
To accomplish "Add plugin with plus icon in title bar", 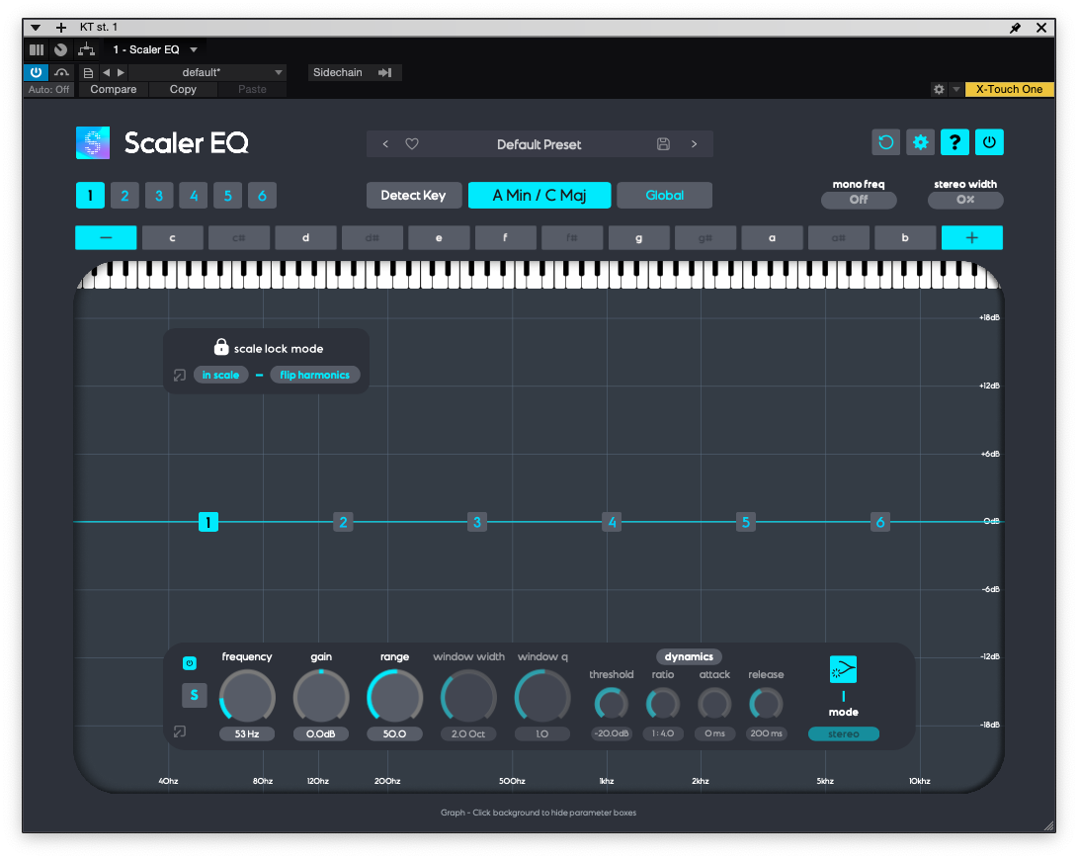I will [x=61, y=28].
